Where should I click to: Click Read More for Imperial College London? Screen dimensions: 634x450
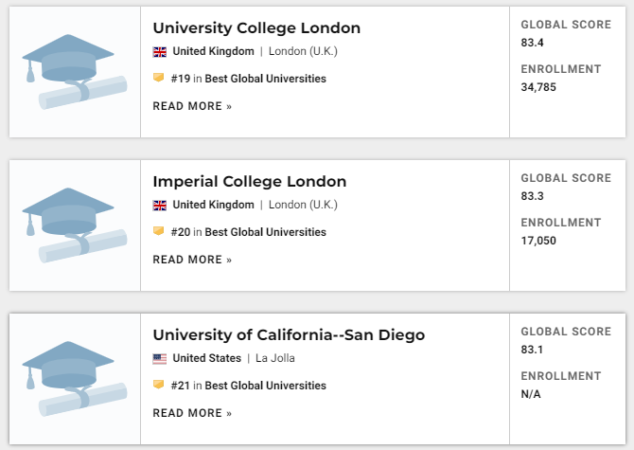192,260
